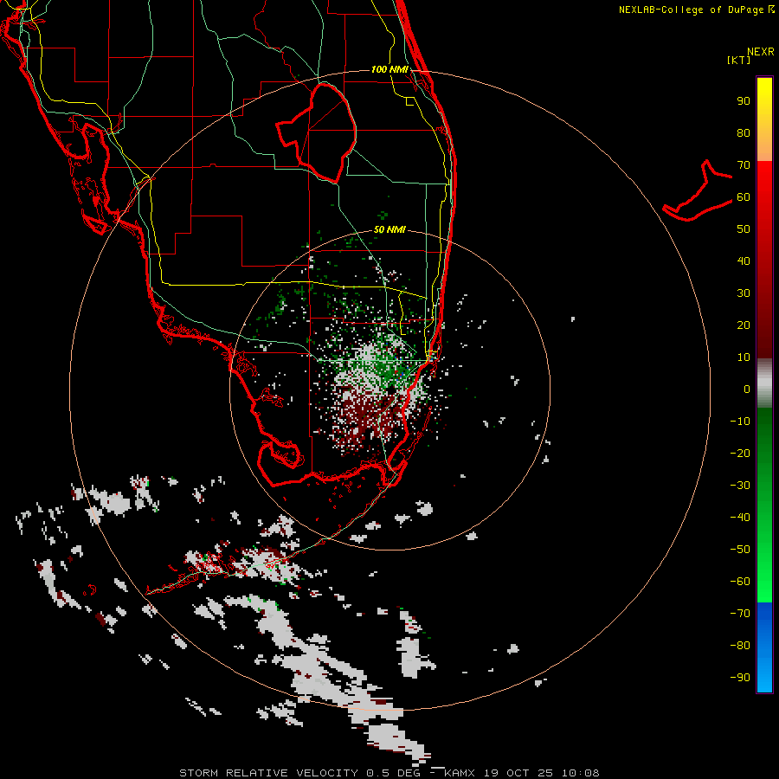The width and height of the screenshot is (779, 779).
Task: Click the 50 value on velocity scale
Action: click(744, 229)
